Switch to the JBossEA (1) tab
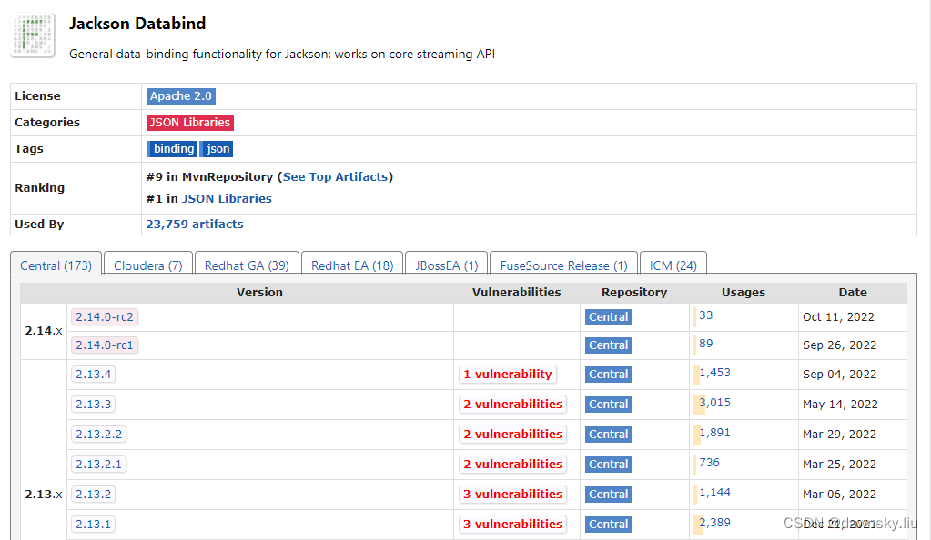Screen dimensions: 931x540 (447, 265)
